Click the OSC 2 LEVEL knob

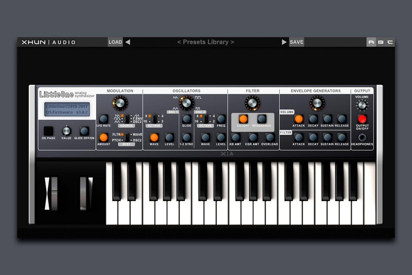221,137
